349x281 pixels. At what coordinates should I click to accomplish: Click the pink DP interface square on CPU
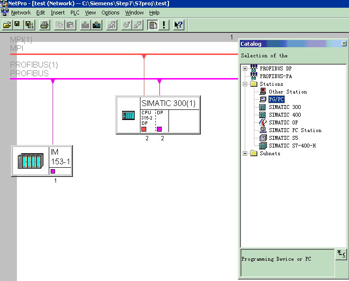point(159,129)
